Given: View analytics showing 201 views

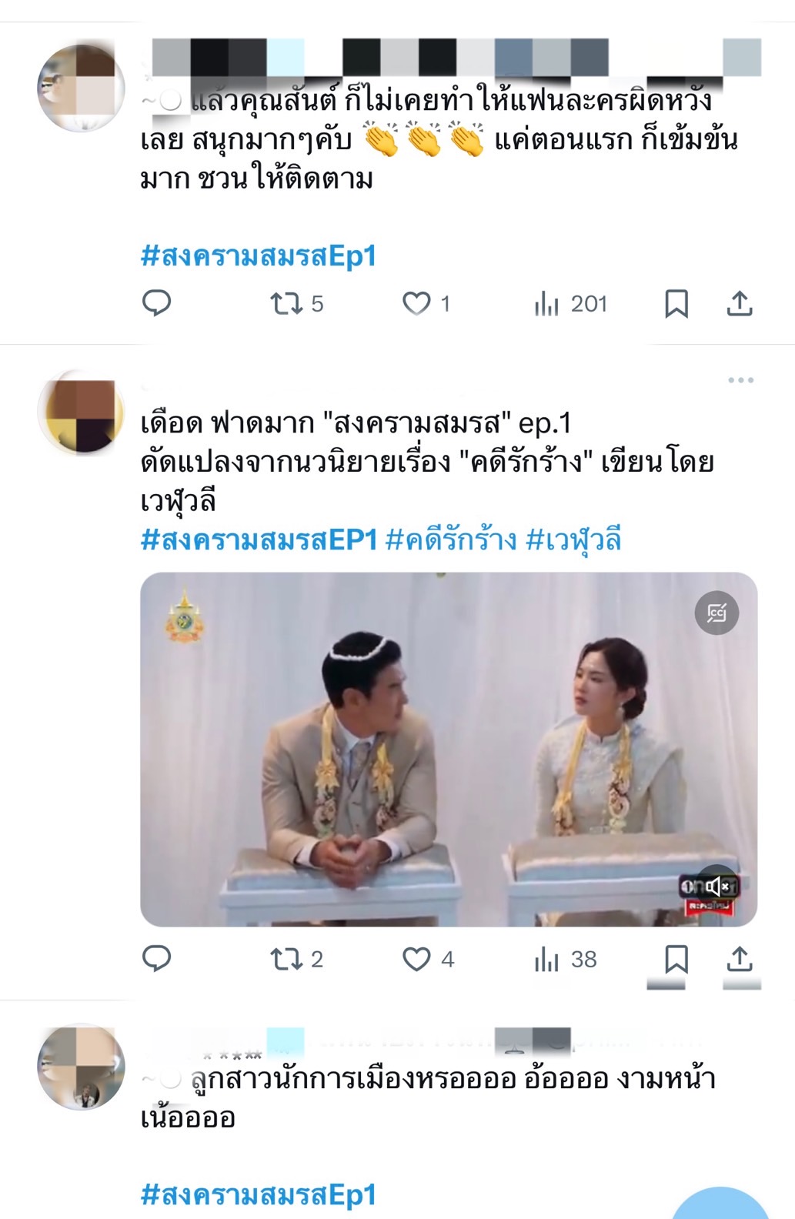Looking at the screenshot, I should [570, 304].
